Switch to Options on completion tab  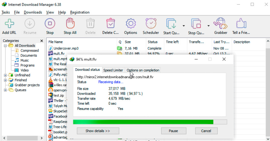pyautogui.click(x=143, y=70)
